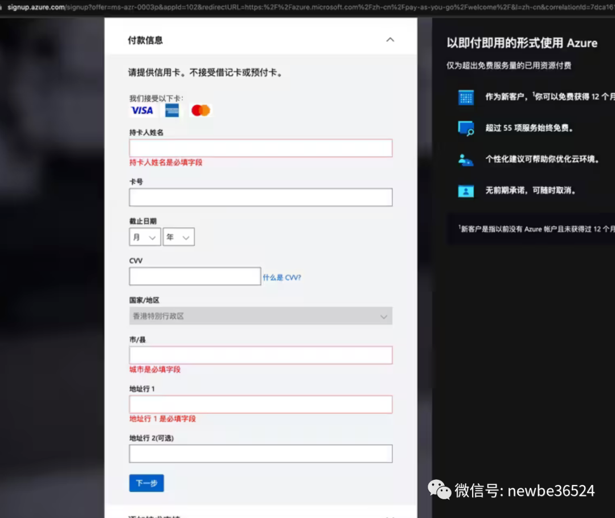
Task: Click the label 我们接受以下卡:
Action: click(x=156, y=98)
